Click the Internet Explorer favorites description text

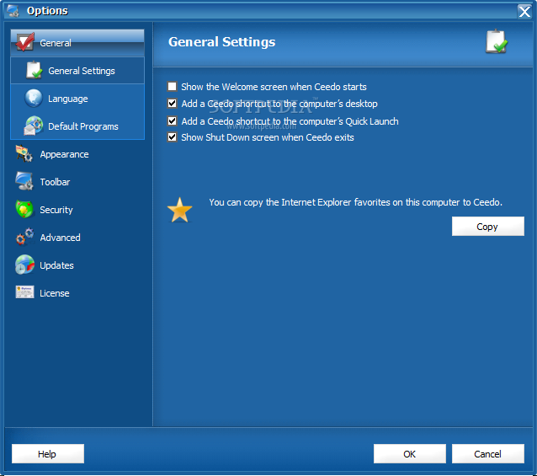(355, 202)
